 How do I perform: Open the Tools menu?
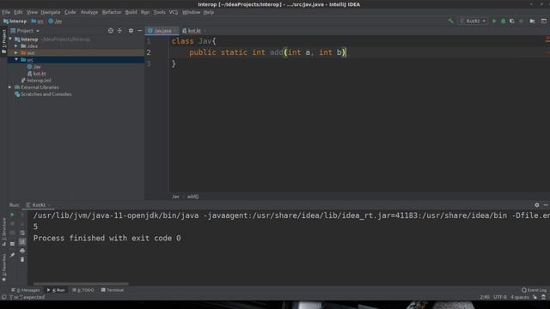(159, 12)
